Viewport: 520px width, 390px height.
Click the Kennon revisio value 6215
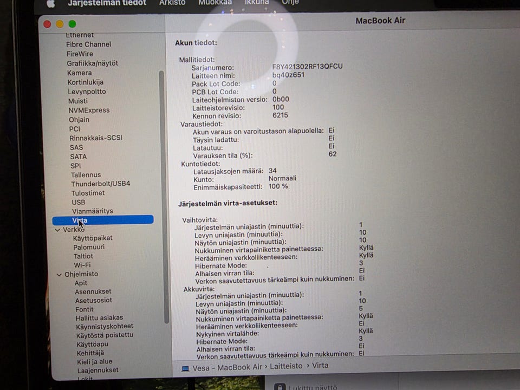280,115
